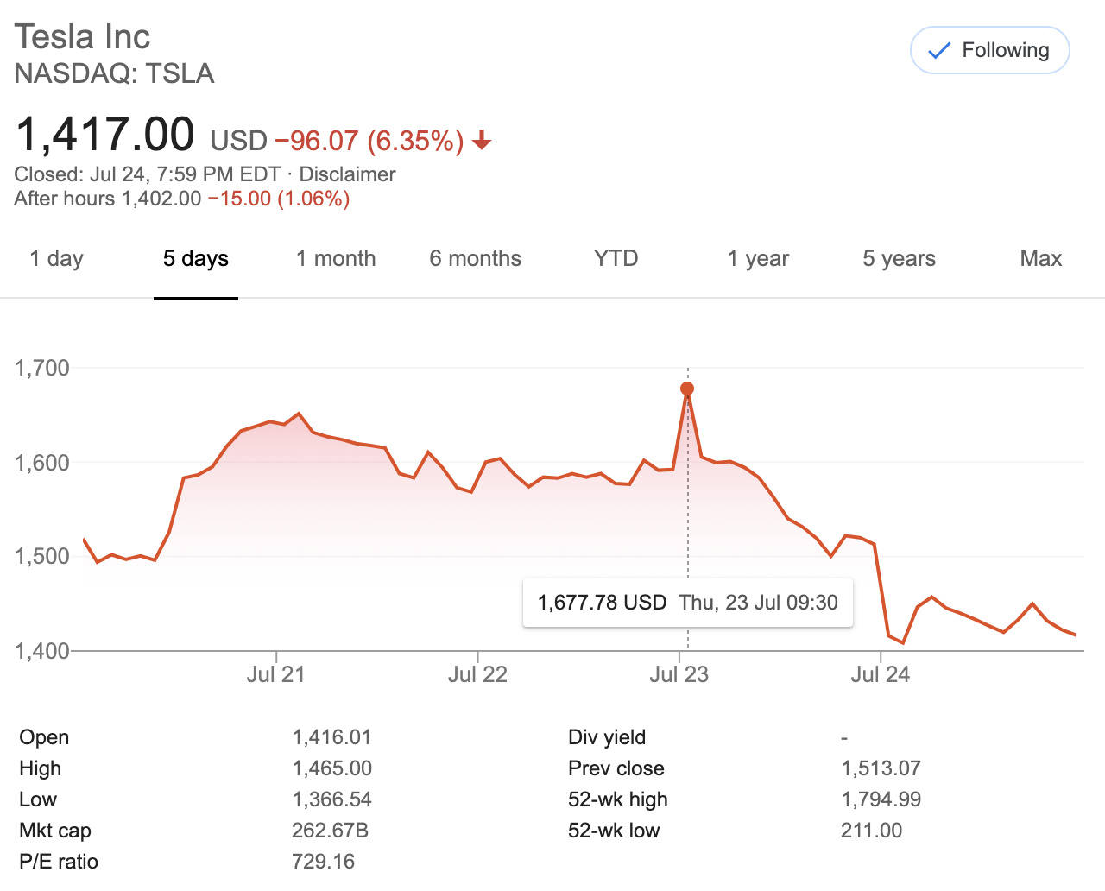View the 5 years tab
This screenshot has height=891, width=1105.
(899, 258)
